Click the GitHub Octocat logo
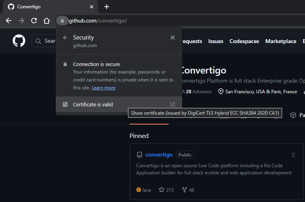 [19, 41]
